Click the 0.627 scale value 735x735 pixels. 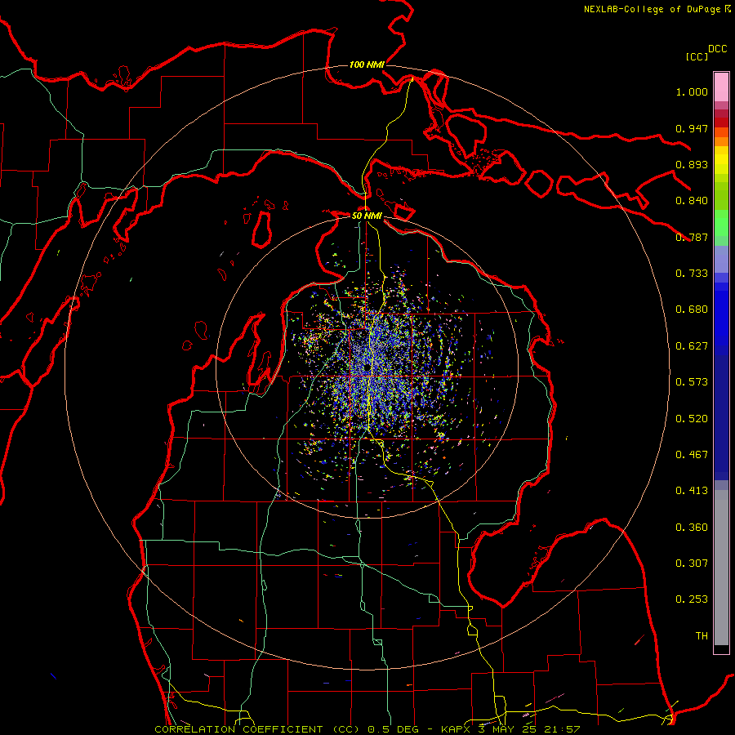coord(692,346)
